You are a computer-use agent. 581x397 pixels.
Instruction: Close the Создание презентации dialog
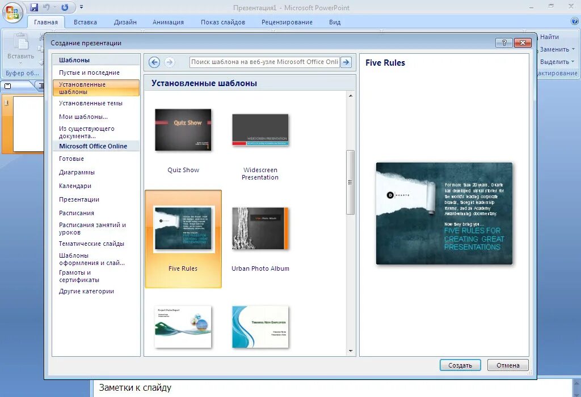coord(523,42)
